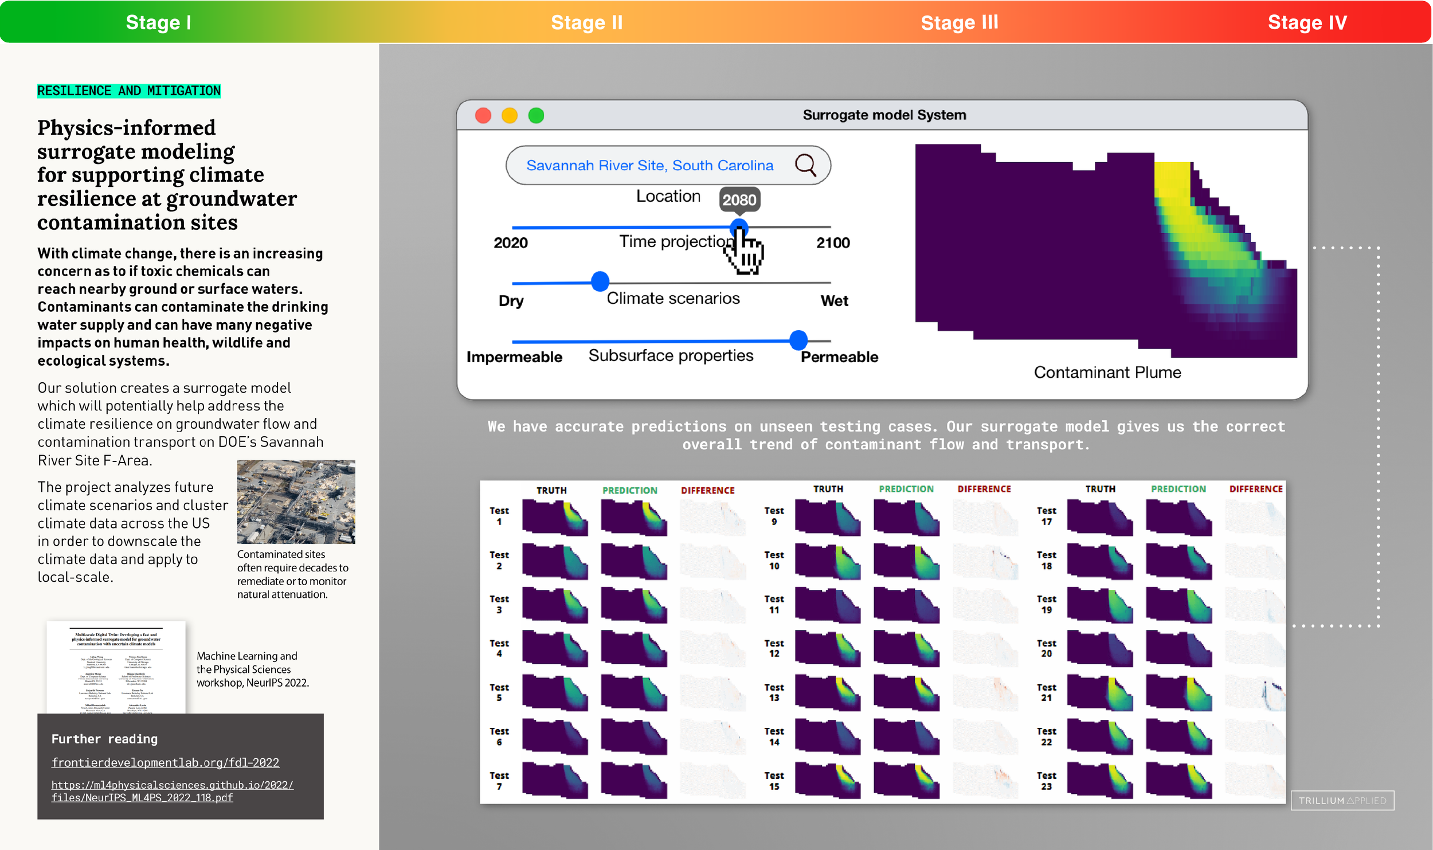The height and width of the screenshot is (850, 1433).
Task: Click the 'Dry' slider end label
Action: click(x=511, y=301)
